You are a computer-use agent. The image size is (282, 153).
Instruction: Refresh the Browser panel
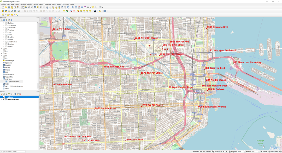click(4, 20)
